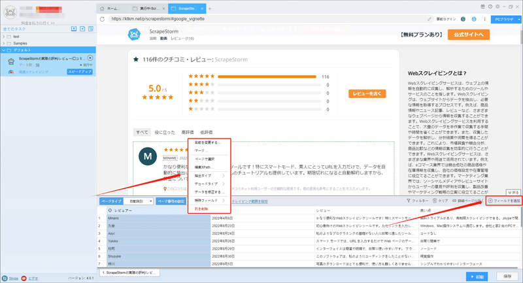Screen dimensions: 523x283
Task: Click the 事前ログイン button
Action: coord(446,20)
